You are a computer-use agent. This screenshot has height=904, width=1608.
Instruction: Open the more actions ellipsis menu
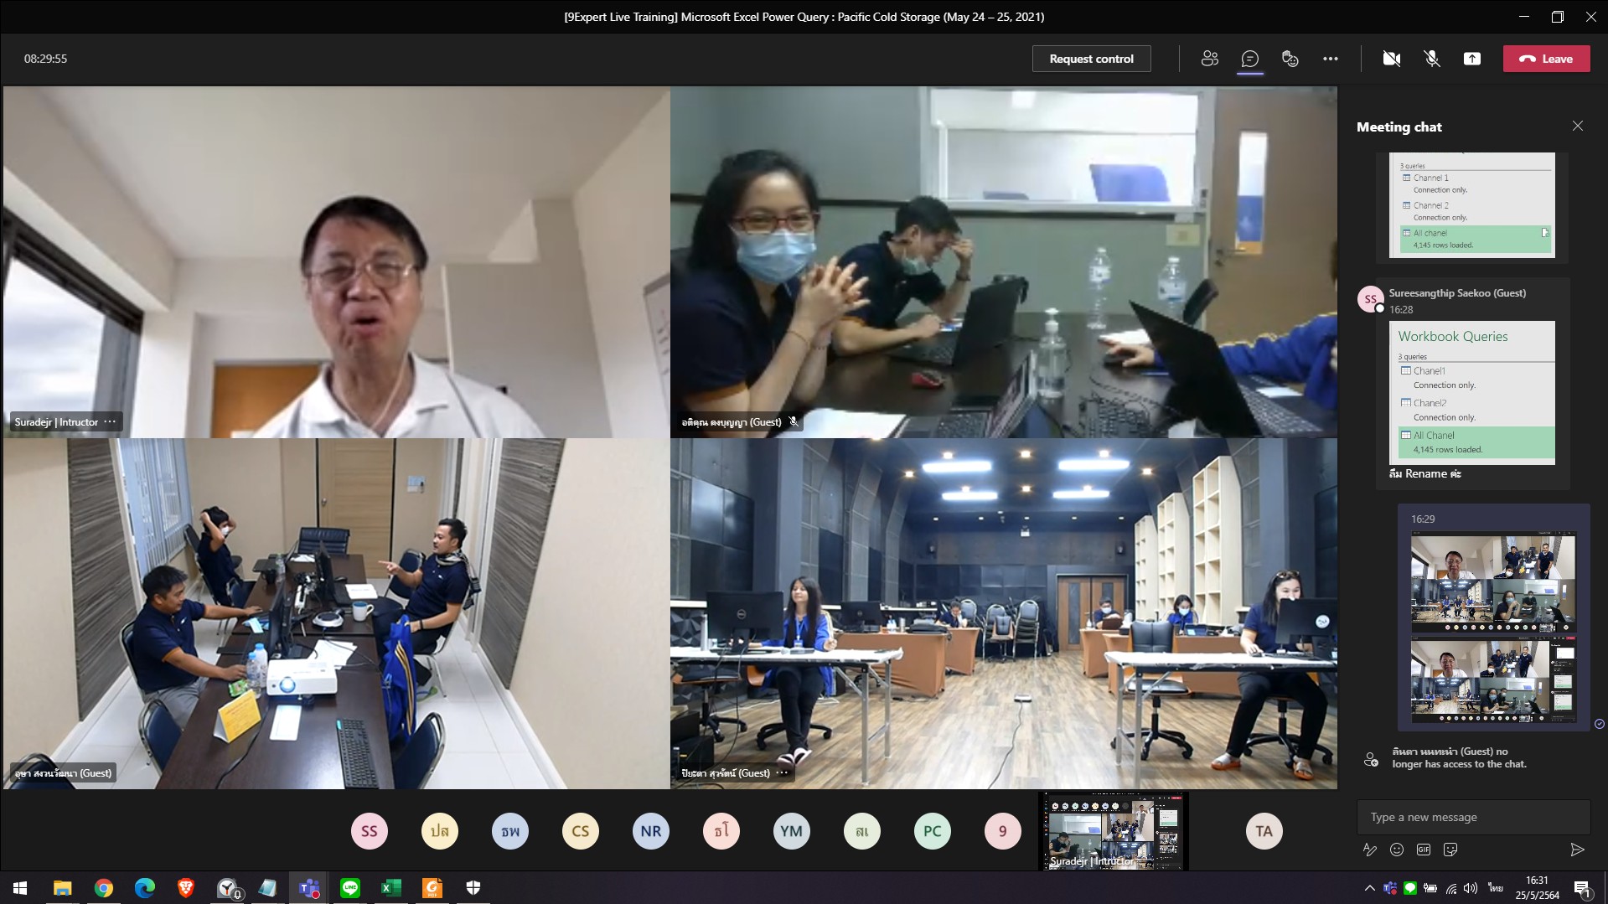click(1331, 59)
